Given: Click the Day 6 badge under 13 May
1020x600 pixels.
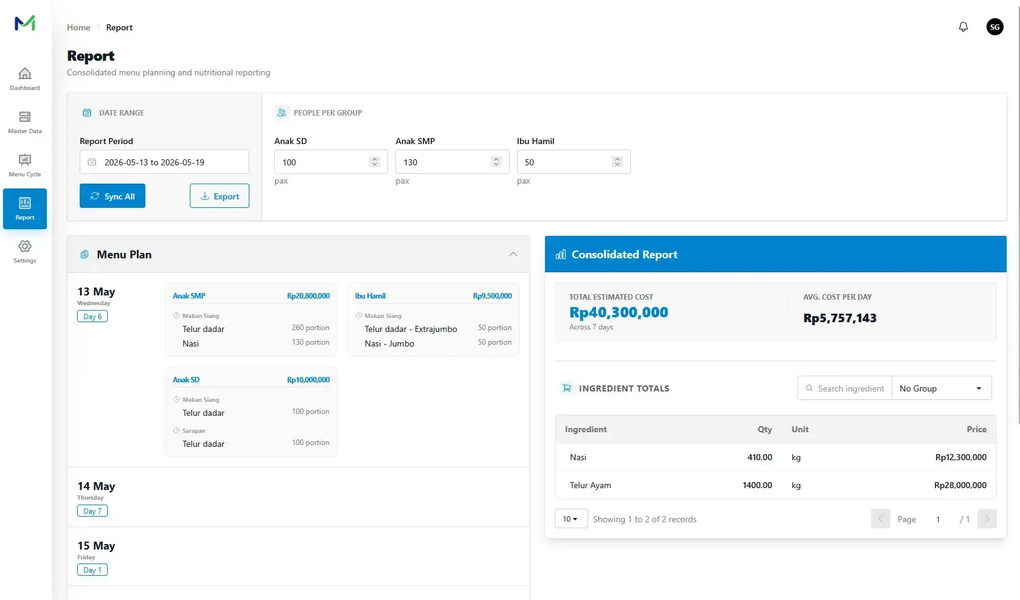Looking at the screenshot, I should [x=92, y=316].
